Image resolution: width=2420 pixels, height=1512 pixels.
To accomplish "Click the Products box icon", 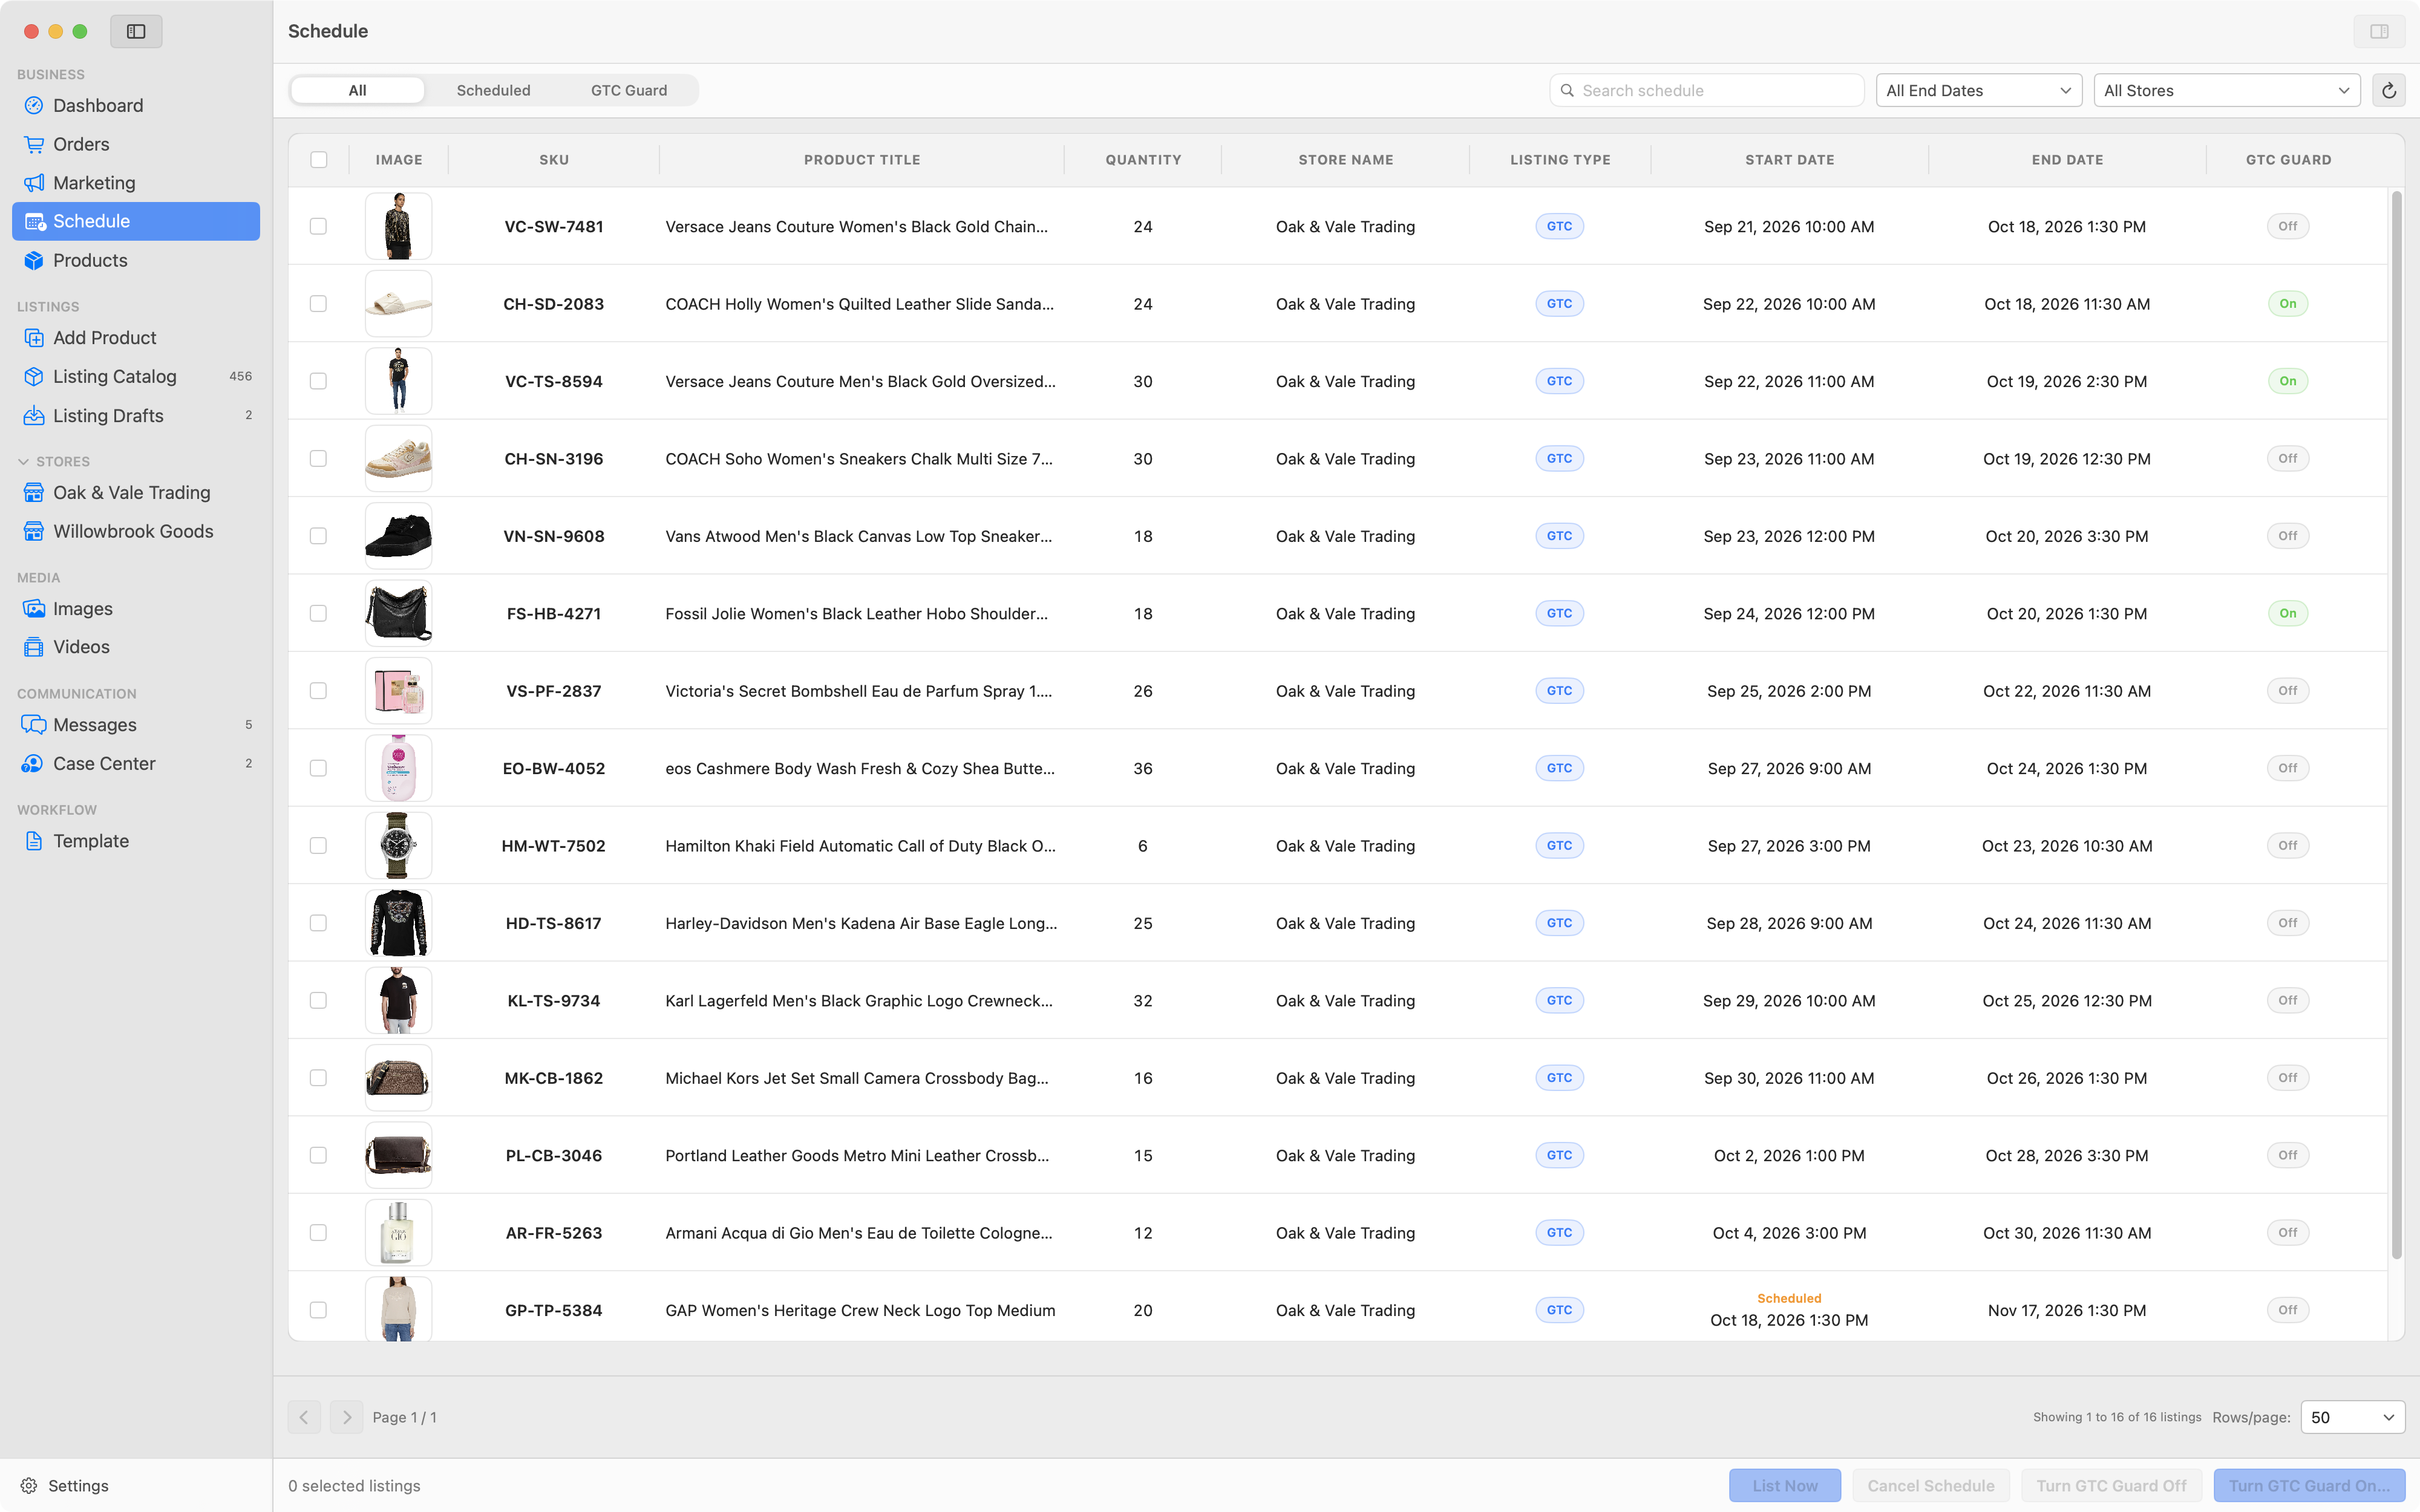I will pyautogui.click(x=34, y=260).
